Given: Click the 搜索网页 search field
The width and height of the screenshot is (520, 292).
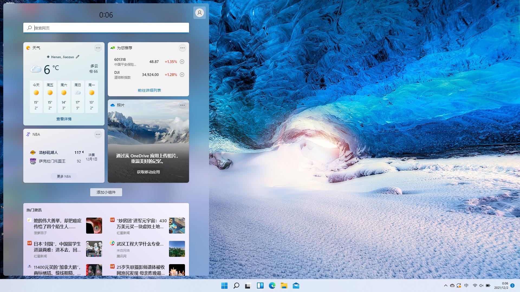Looking at the screenshot, I should pyautogui.click(x=108, y=28).
